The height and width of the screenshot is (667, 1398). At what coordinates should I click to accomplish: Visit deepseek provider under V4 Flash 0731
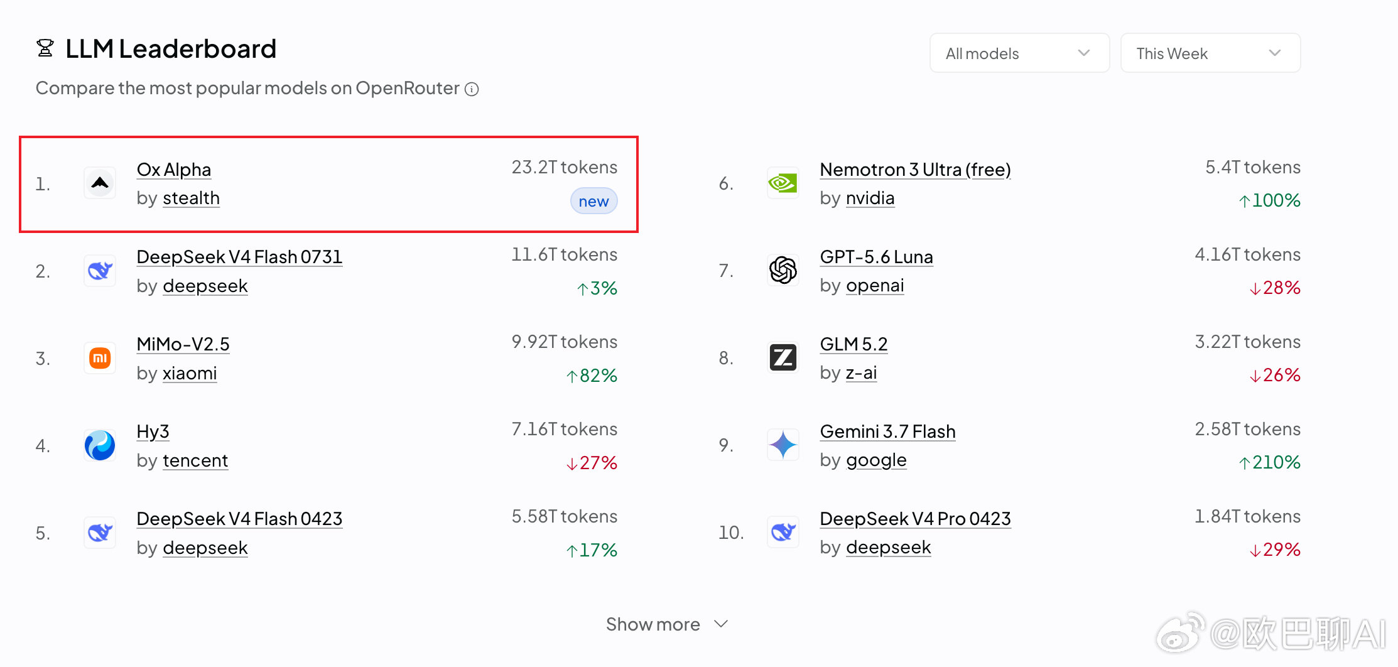(x=205, y=286)
